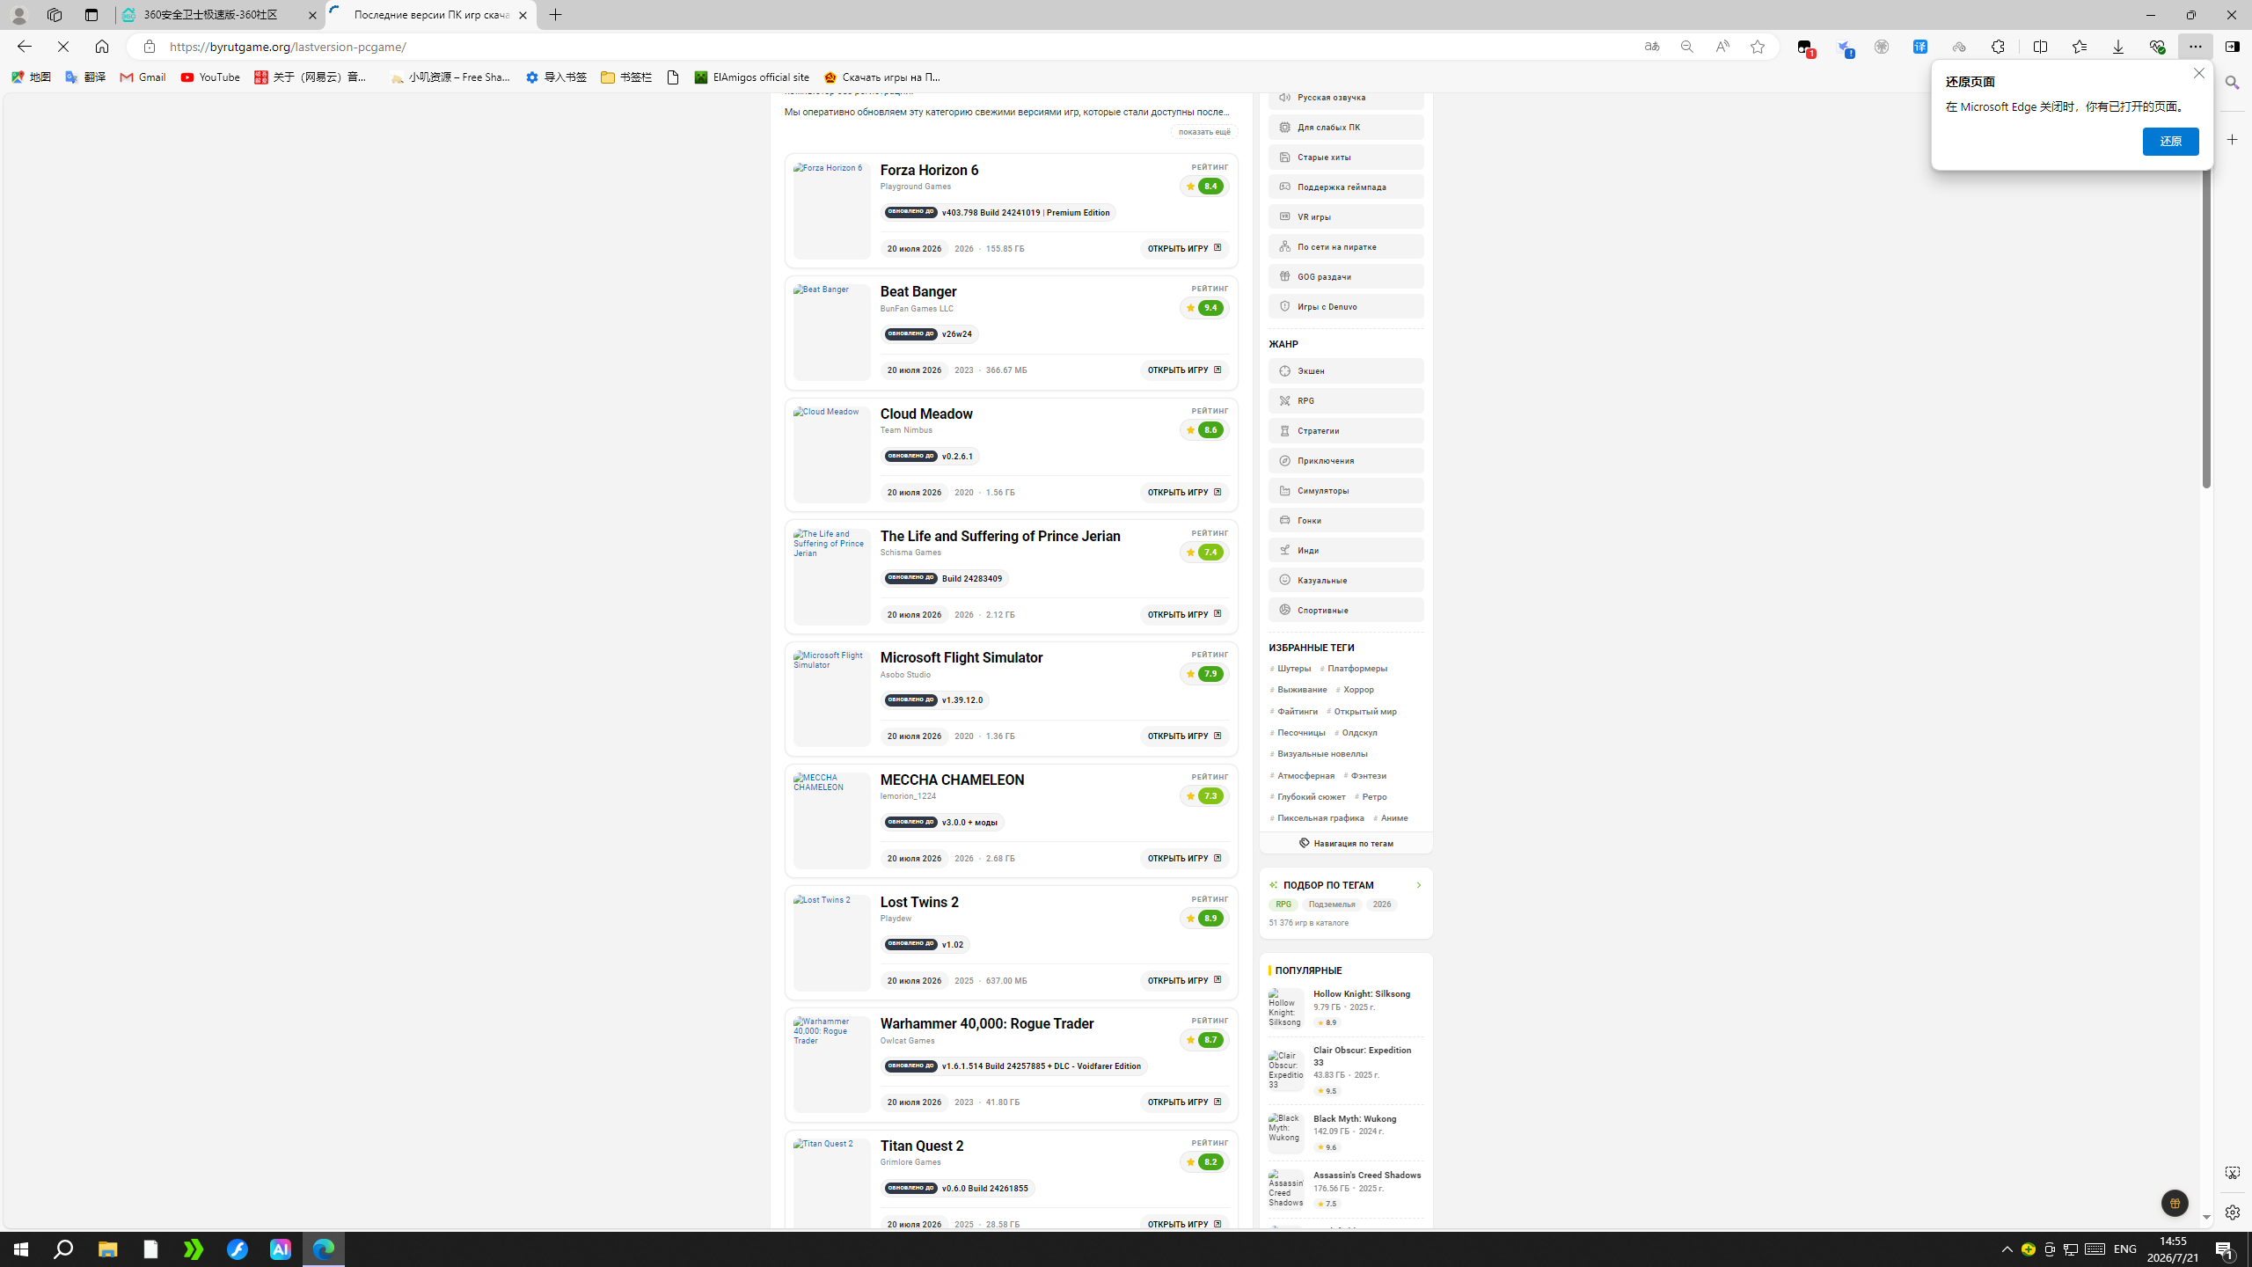Click the 还原 restore pages button
The image size is (2252, 1267).
[2170, 142]
